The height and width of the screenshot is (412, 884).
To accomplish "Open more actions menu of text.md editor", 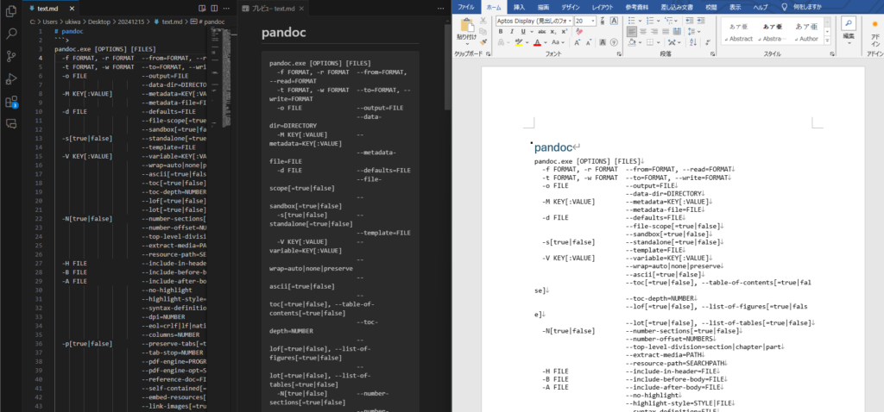I will 227,9.
